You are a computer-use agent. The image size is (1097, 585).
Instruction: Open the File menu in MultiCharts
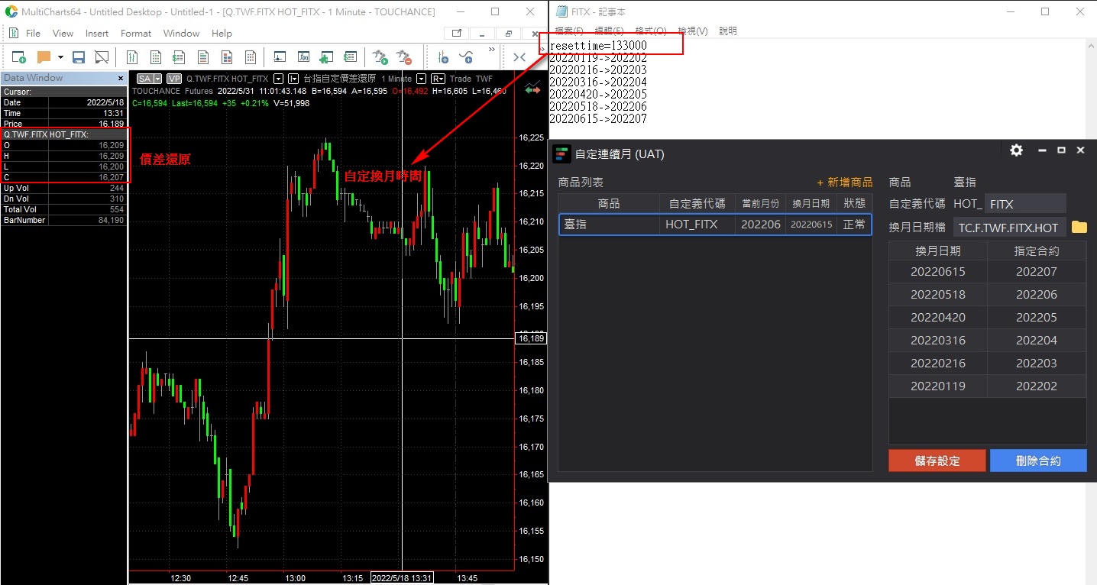click(x=33, y=34)
